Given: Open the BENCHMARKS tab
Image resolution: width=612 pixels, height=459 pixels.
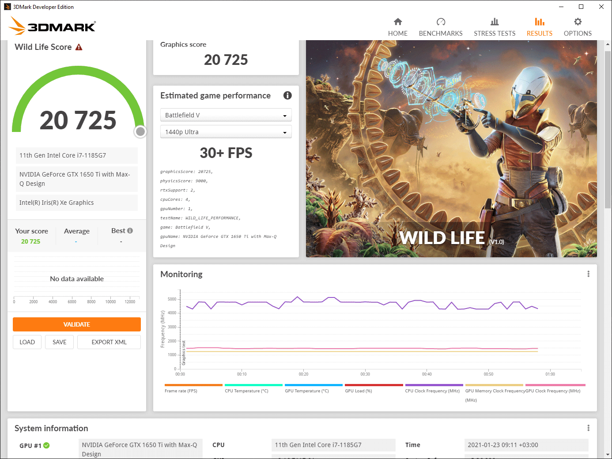Looking at the screenshot, I should click(441, 27).
